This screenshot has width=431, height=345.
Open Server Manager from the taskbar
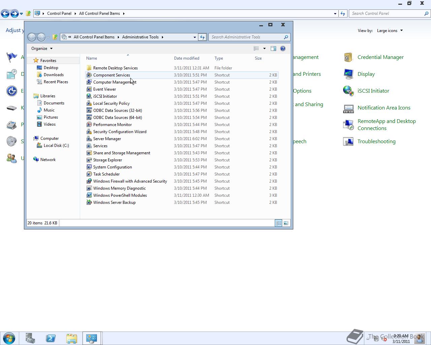[x=30, y=338]
